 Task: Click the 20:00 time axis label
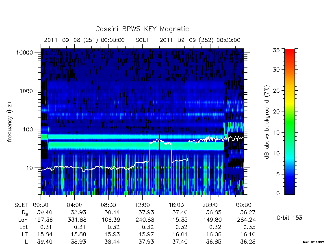[x=210, y=205]
